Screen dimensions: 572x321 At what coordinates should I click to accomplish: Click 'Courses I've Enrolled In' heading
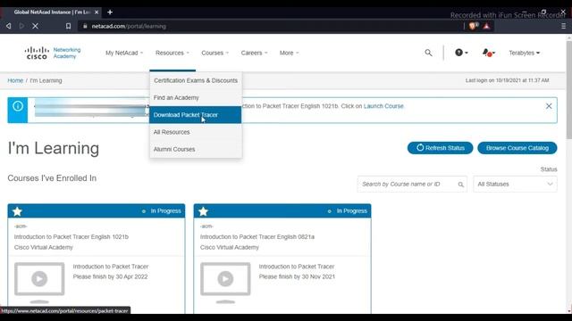[52, 178]
